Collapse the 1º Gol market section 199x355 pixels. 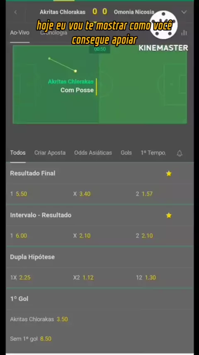pos(99,299)
